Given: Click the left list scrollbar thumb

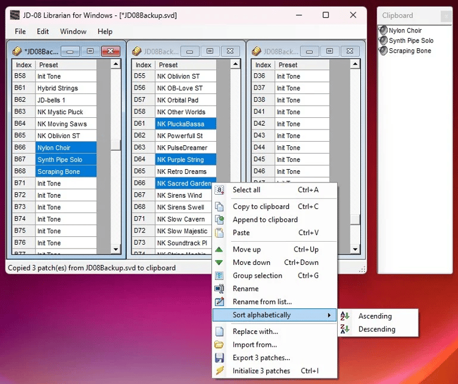Looking at the screenshot, I should coord(115,145).
